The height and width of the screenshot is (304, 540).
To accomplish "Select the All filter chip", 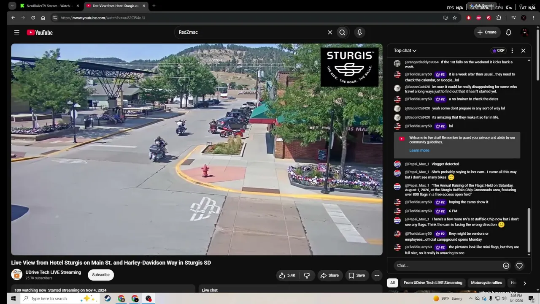I will point(392,283).
